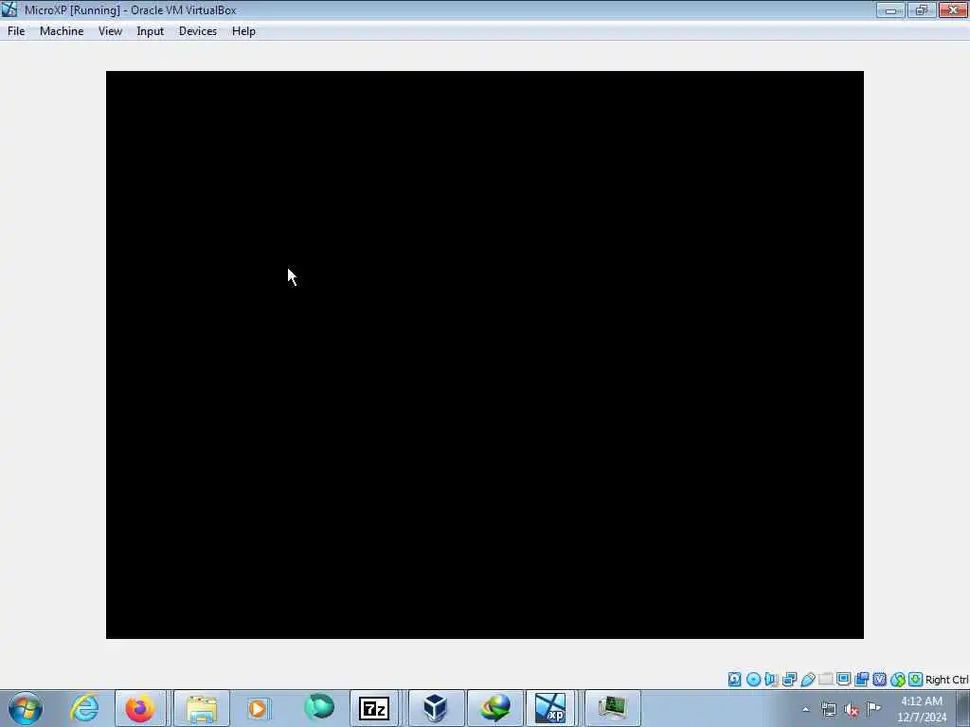Open the File menu
Screen dimensions: 970x727
click(x=16, y=31)
